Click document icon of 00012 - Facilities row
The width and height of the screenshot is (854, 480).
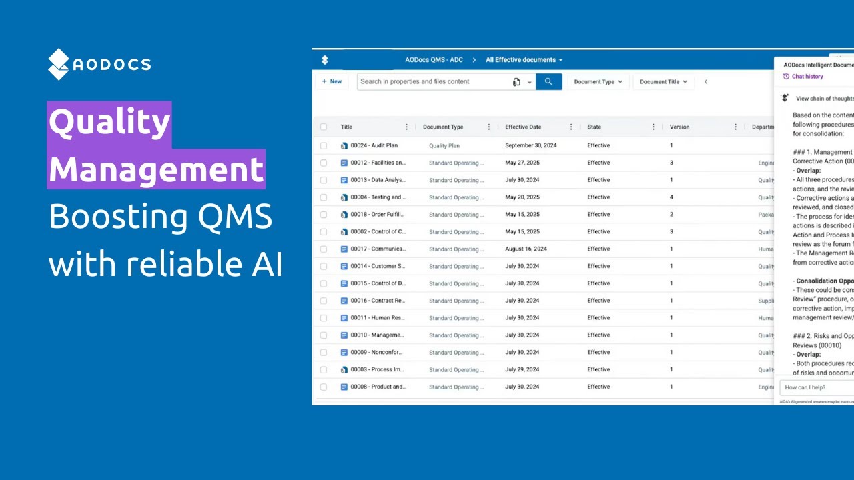344,163
